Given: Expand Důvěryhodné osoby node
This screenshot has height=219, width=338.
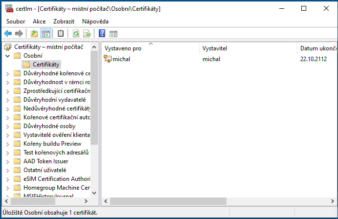Looking at the screenshot, I should (x=8, y=127).
